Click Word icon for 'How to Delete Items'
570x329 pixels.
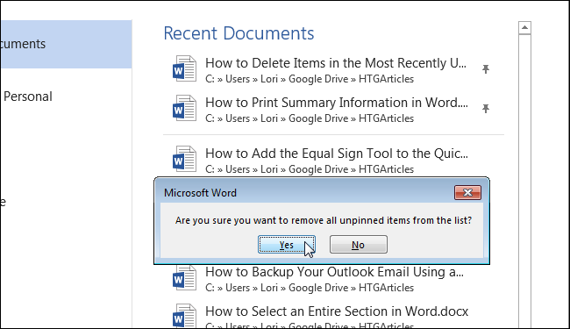184,68
